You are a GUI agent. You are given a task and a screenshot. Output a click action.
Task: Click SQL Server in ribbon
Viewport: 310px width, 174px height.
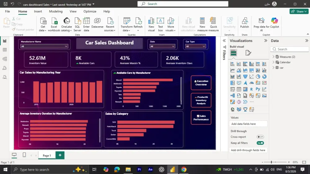77,24
